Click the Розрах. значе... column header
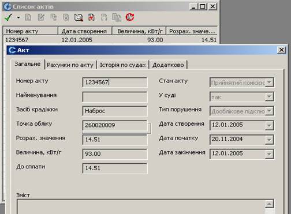Viewport: 291px width, 214px height. tap(192, 31)
